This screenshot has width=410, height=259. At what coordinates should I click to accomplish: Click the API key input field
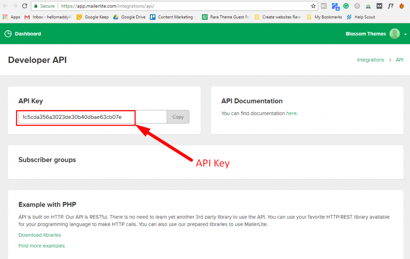click(x=92, y=117)
